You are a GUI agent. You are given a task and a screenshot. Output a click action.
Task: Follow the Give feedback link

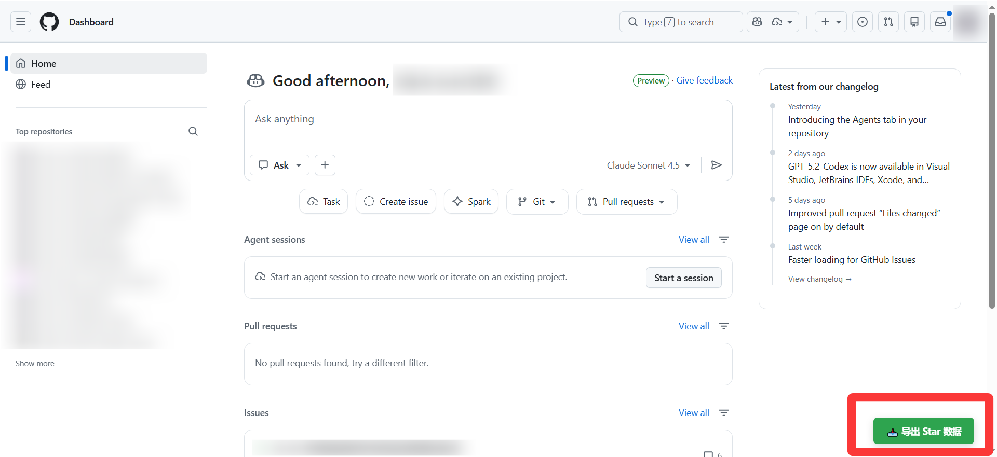coord(705,80)
